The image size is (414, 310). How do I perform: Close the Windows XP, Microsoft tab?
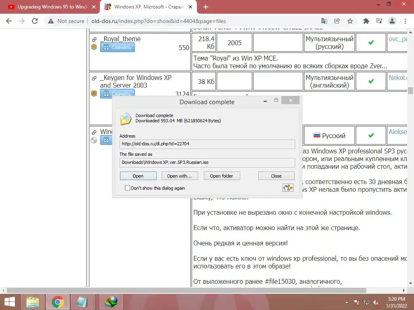point(190,7)
